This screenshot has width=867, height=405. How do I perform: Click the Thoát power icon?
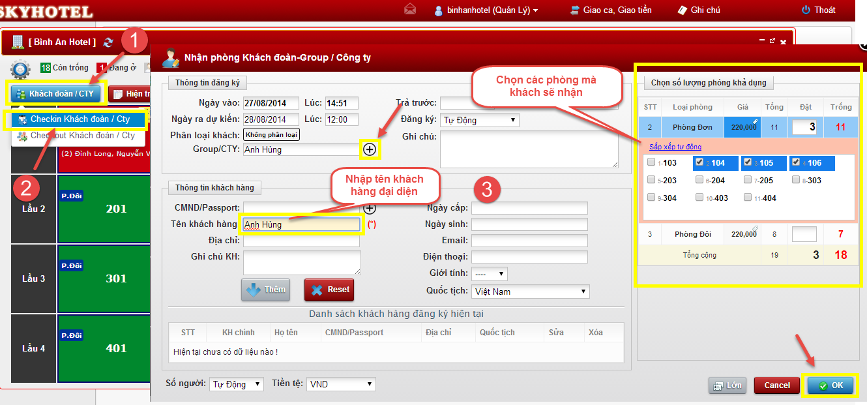[806, 10]
